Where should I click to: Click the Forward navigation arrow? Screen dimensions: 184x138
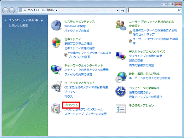12,10
